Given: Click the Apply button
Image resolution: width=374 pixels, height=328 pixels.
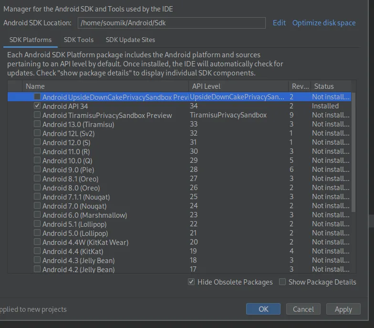Looking at the screenshot, I should [x=343, y=309].
